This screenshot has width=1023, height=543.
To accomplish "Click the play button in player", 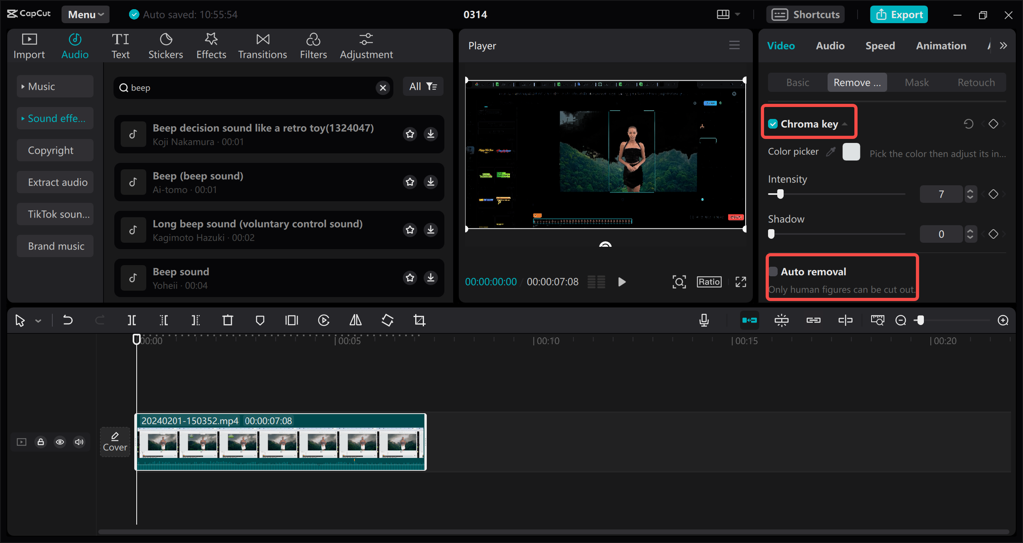I will [622, 282].
